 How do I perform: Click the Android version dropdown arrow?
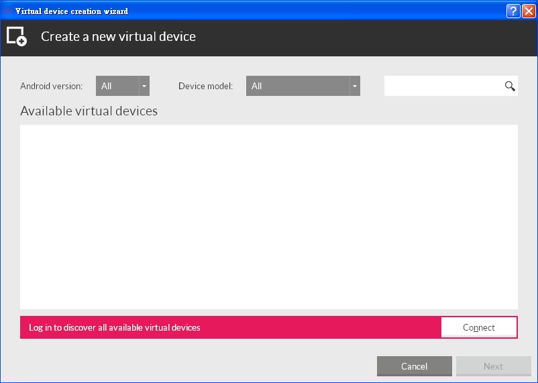[144, 86]
